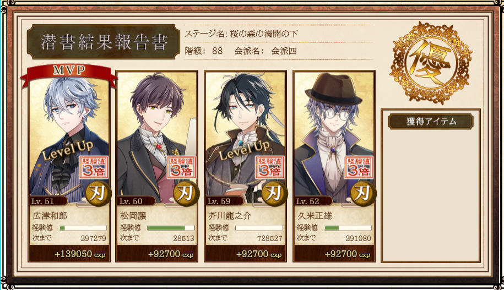The height and width of the screenshot is (290, 504).
Task: Open 久米正雄's portrait with hat
Action: click(334, 136)
